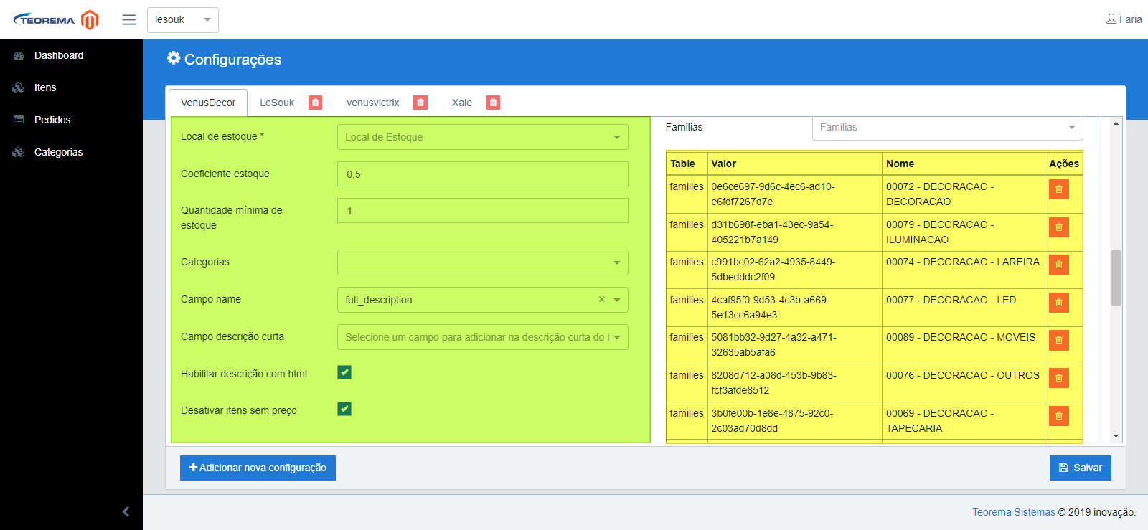Toggle the hamburger sidebar menu

[x=129, y=20]
